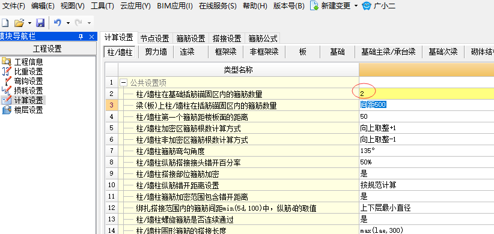Click the 比重设置 item icon

(x=6, y=71)
